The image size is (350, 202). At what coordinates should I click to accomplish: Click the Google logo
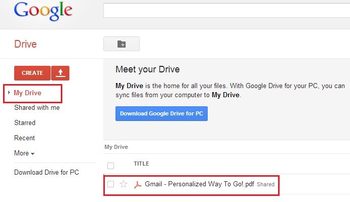coord(43,11)
